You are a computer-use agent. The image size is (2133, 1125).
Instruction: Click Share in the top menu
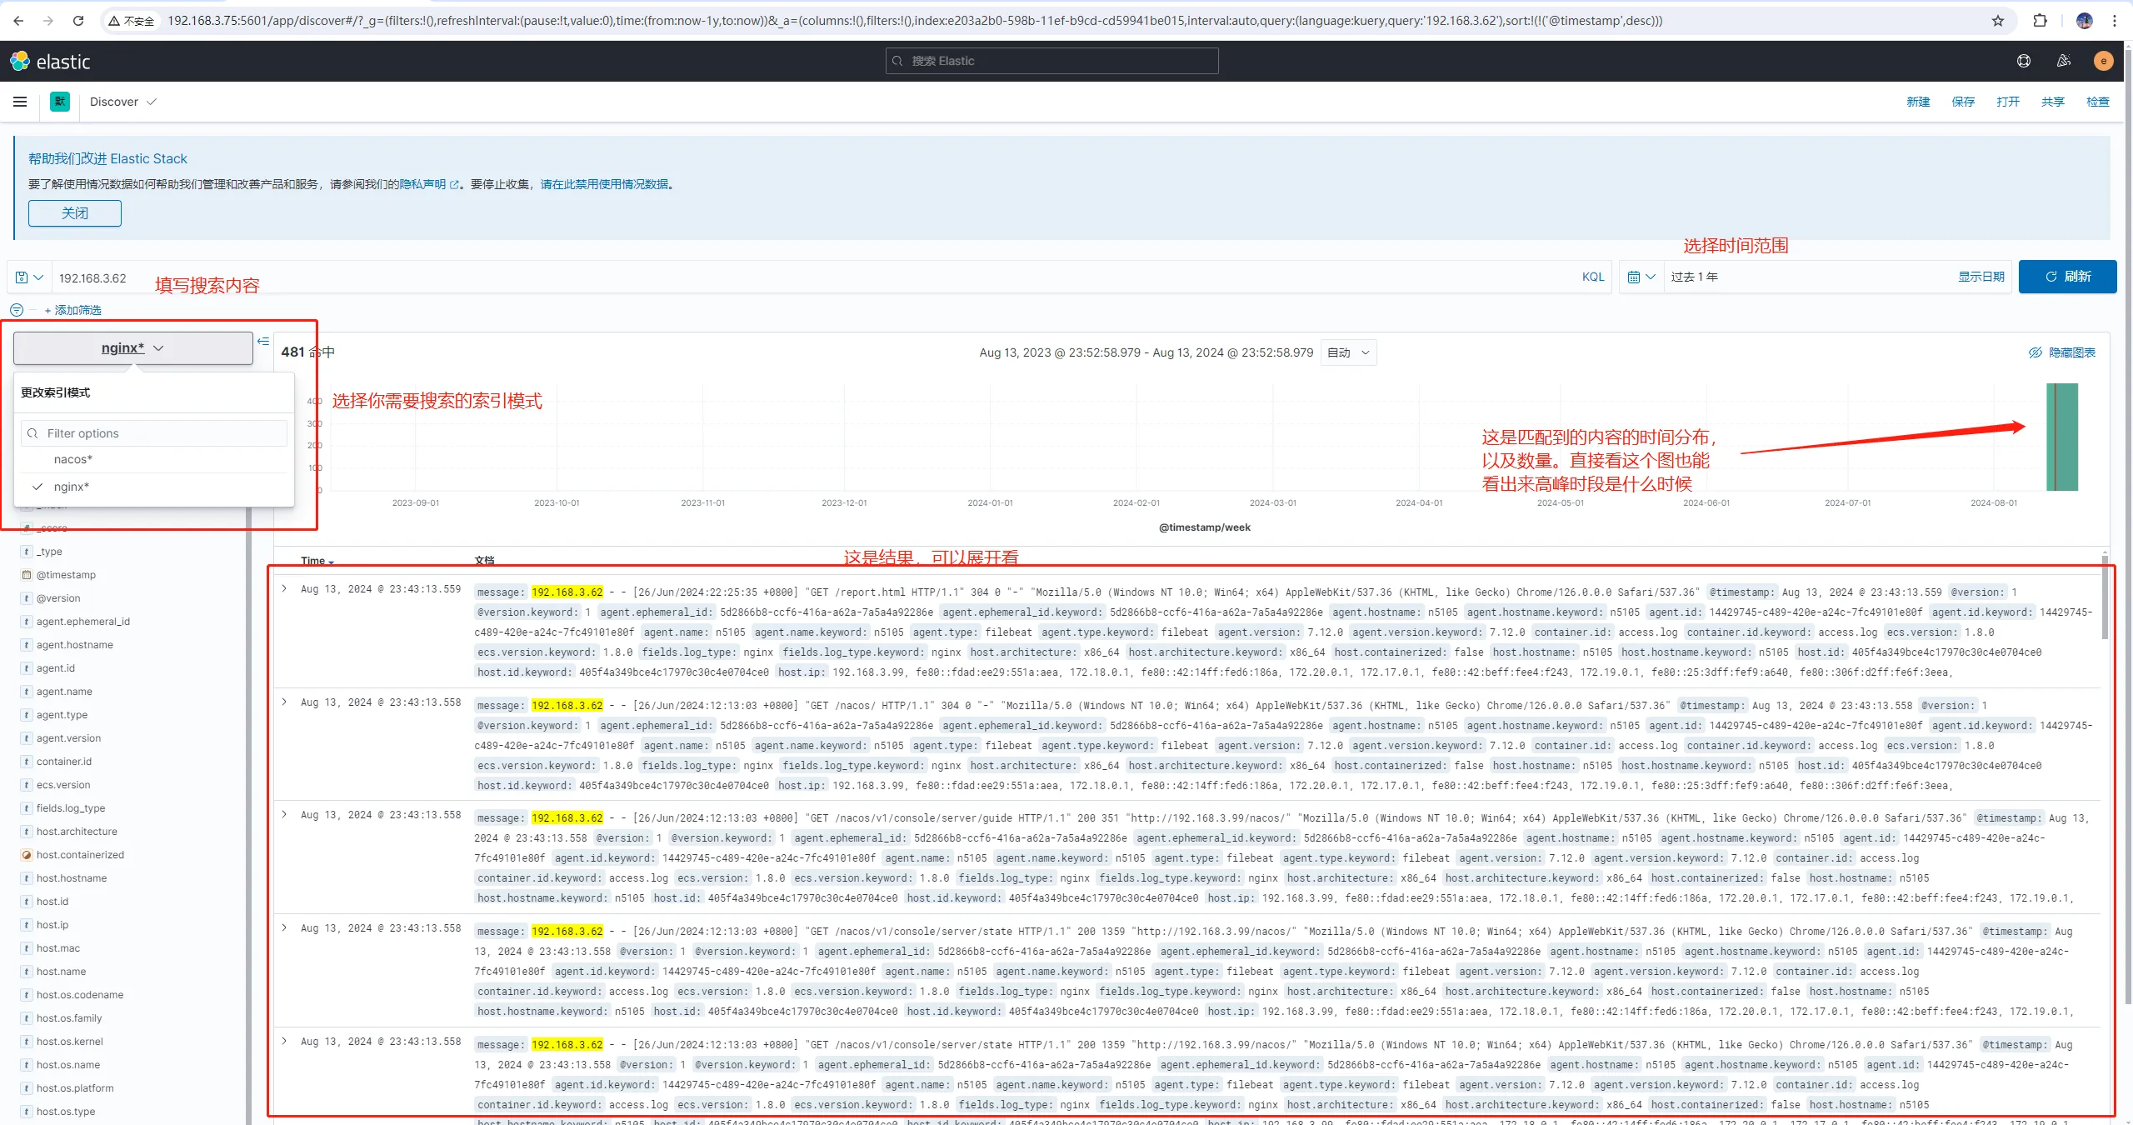click(2053, 102)
